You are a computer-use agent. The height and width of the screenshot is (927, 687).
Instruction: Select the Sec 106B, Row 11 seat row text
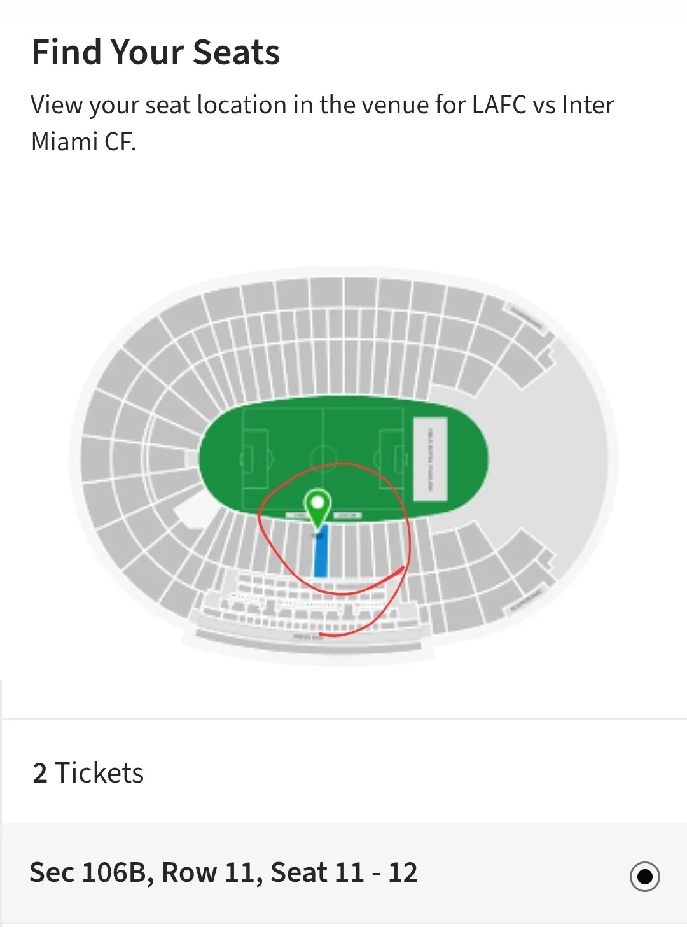pyautogui.click(x=224, y=873)
